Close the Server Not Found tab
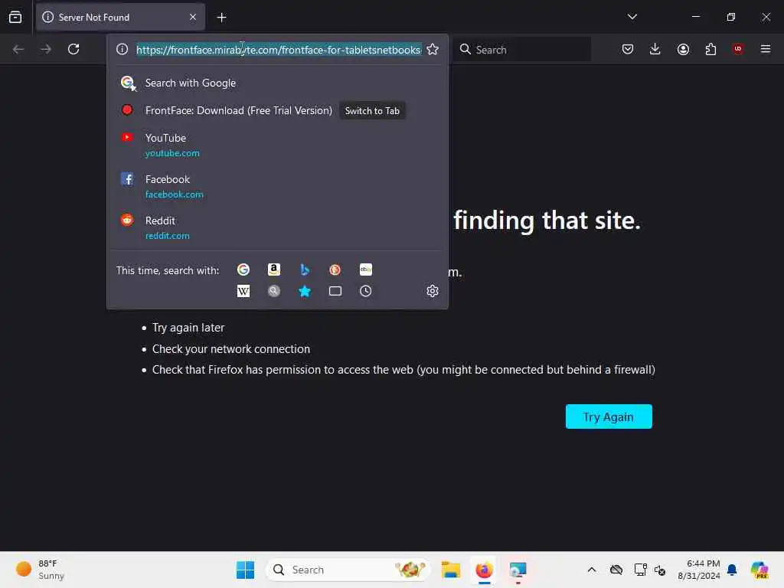The height and width of the screenshot is (588, 784). (193, 17)
